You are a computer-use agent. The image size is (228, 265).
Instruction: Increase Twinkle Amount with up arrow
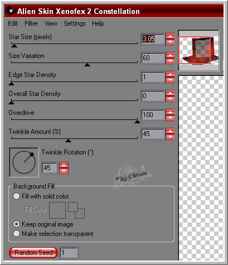click(x=170, y=131)
